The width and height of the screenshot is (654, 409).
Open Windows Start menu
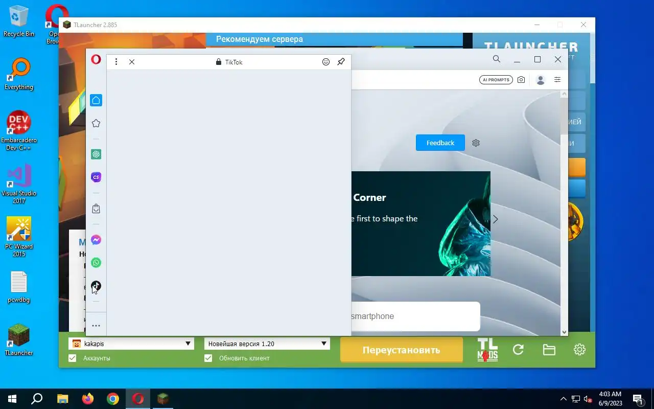12,399
